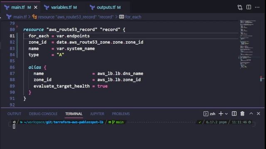Close the main.tf tab

click(36, 7)
